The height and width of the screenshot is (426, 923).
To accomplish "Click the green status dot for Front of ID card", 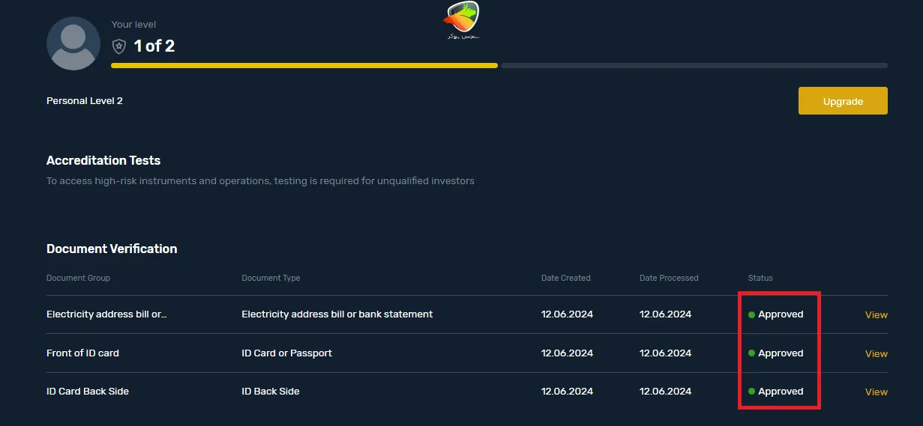I will tap(751, 353).
